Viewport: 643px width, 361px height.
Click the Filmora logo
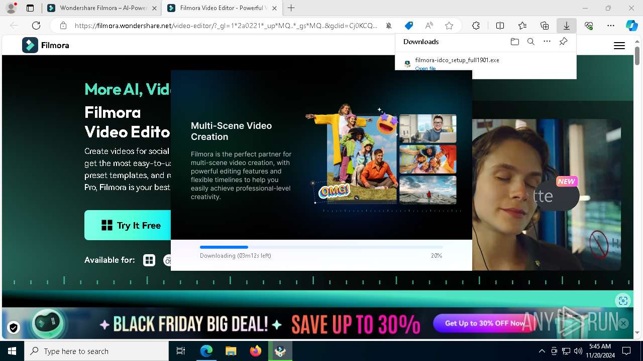point(46,45)
